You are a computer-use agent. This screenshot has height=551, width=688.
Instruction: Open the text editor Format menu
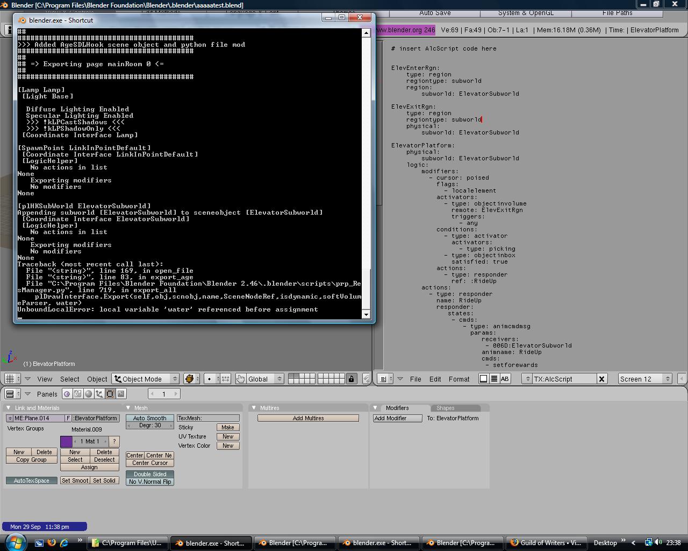click(459, 379)
